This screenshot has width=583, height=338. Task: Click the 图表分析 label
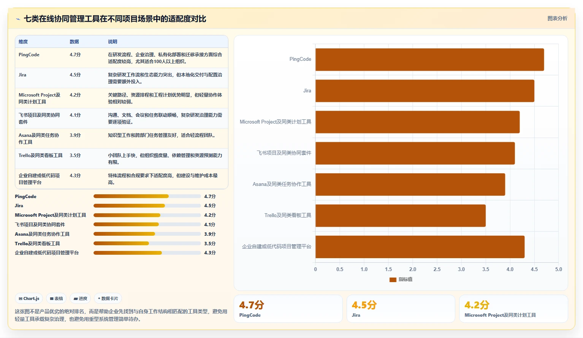[x=557, y=18]
